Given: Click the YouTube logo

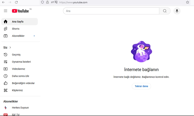Looking at the screenshot, I should (x=20, y=11).
